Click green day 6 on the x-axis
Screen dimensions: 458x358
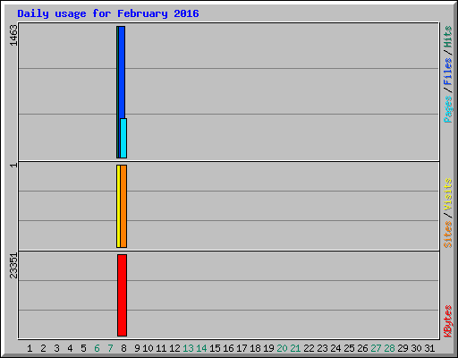tap(97, 348)
